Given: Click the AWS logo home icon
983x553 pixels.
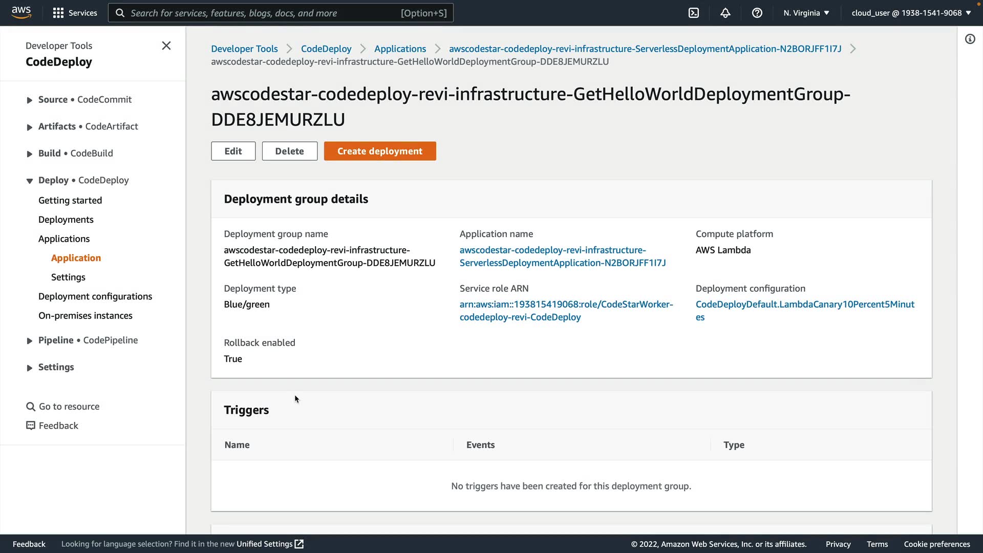Looking at the screenshot, I should click(21, 12).
